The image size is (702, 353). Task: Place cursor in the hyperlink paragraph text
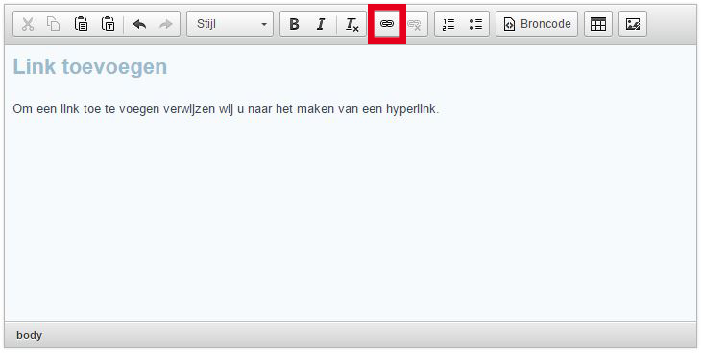pyautogui.click(x=226, y=109)
